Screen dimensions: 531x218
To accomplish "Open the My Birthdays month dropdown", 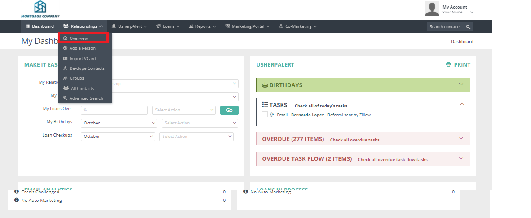I will coord(119,123).
